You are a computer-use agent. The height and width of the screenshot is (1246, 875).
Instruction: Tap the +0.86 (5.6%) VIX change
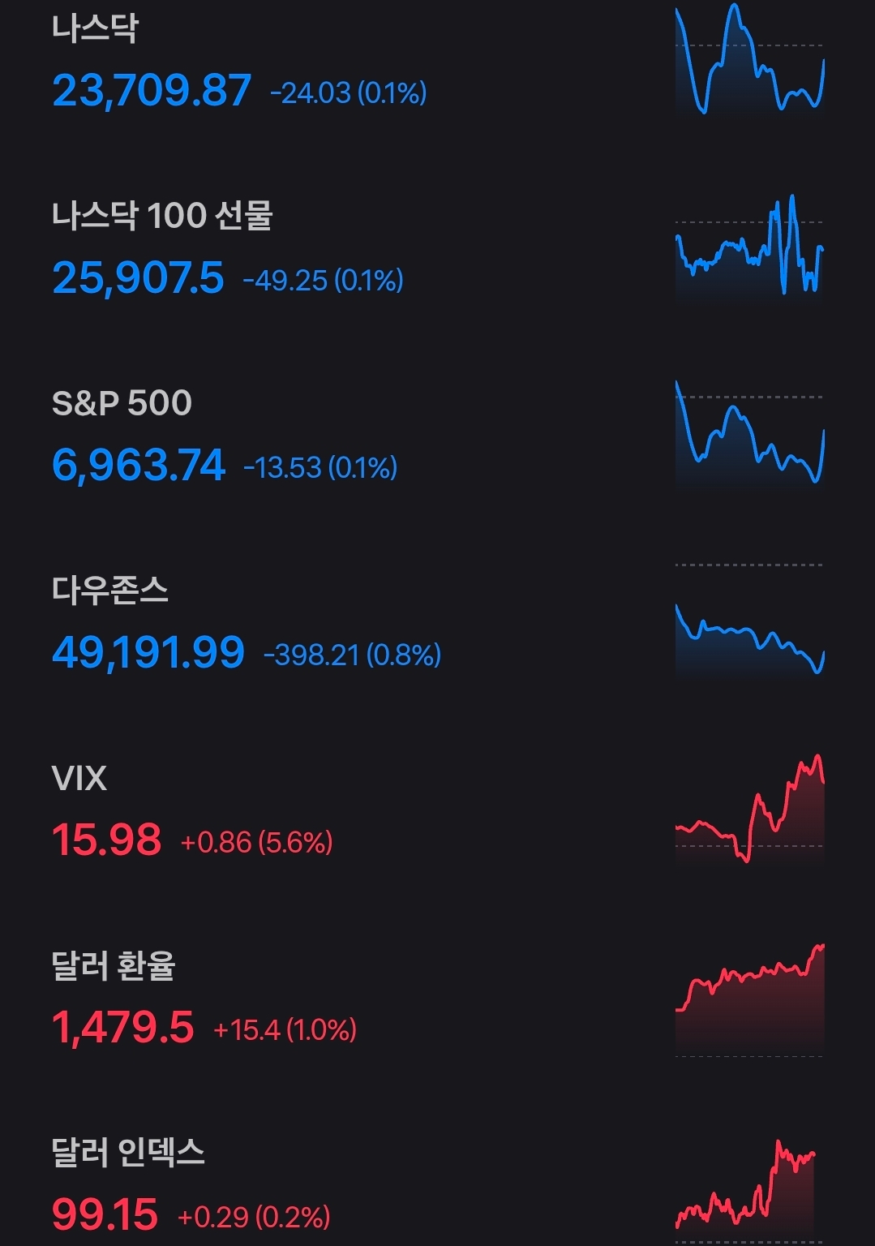256,843
